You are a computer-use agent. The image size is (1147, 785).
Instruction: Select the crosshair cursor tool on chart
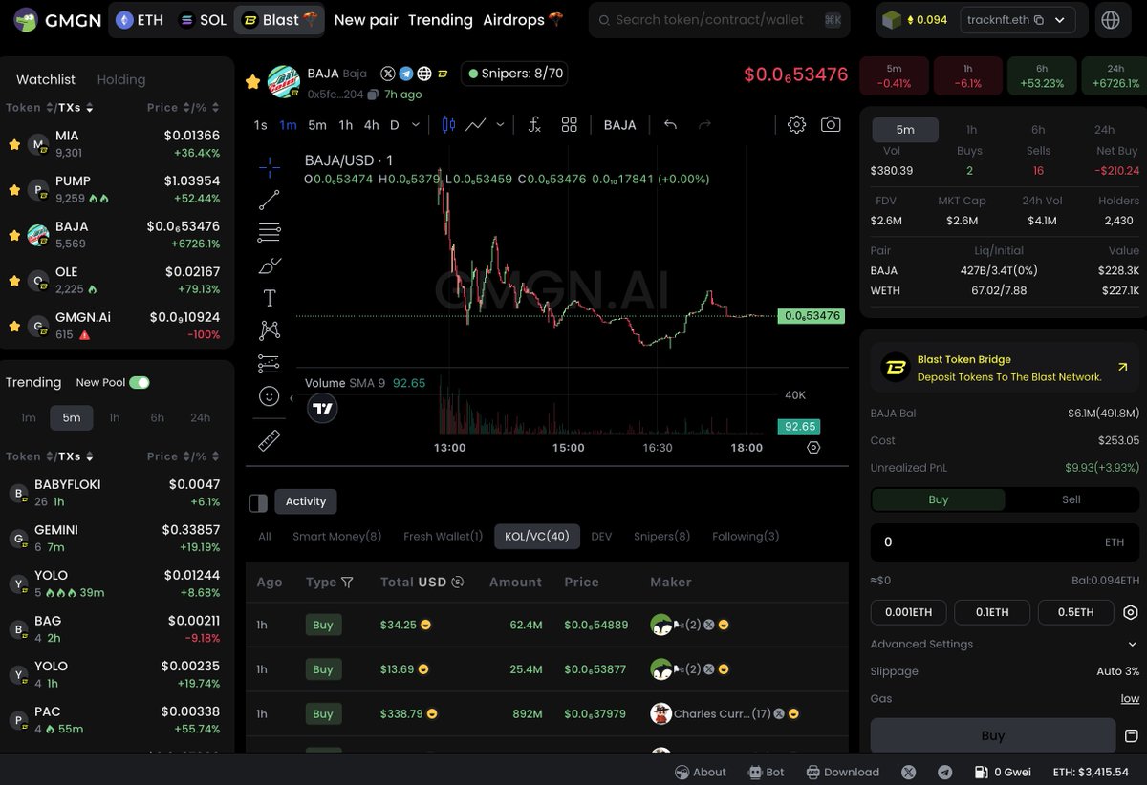(x=270, y=168)
